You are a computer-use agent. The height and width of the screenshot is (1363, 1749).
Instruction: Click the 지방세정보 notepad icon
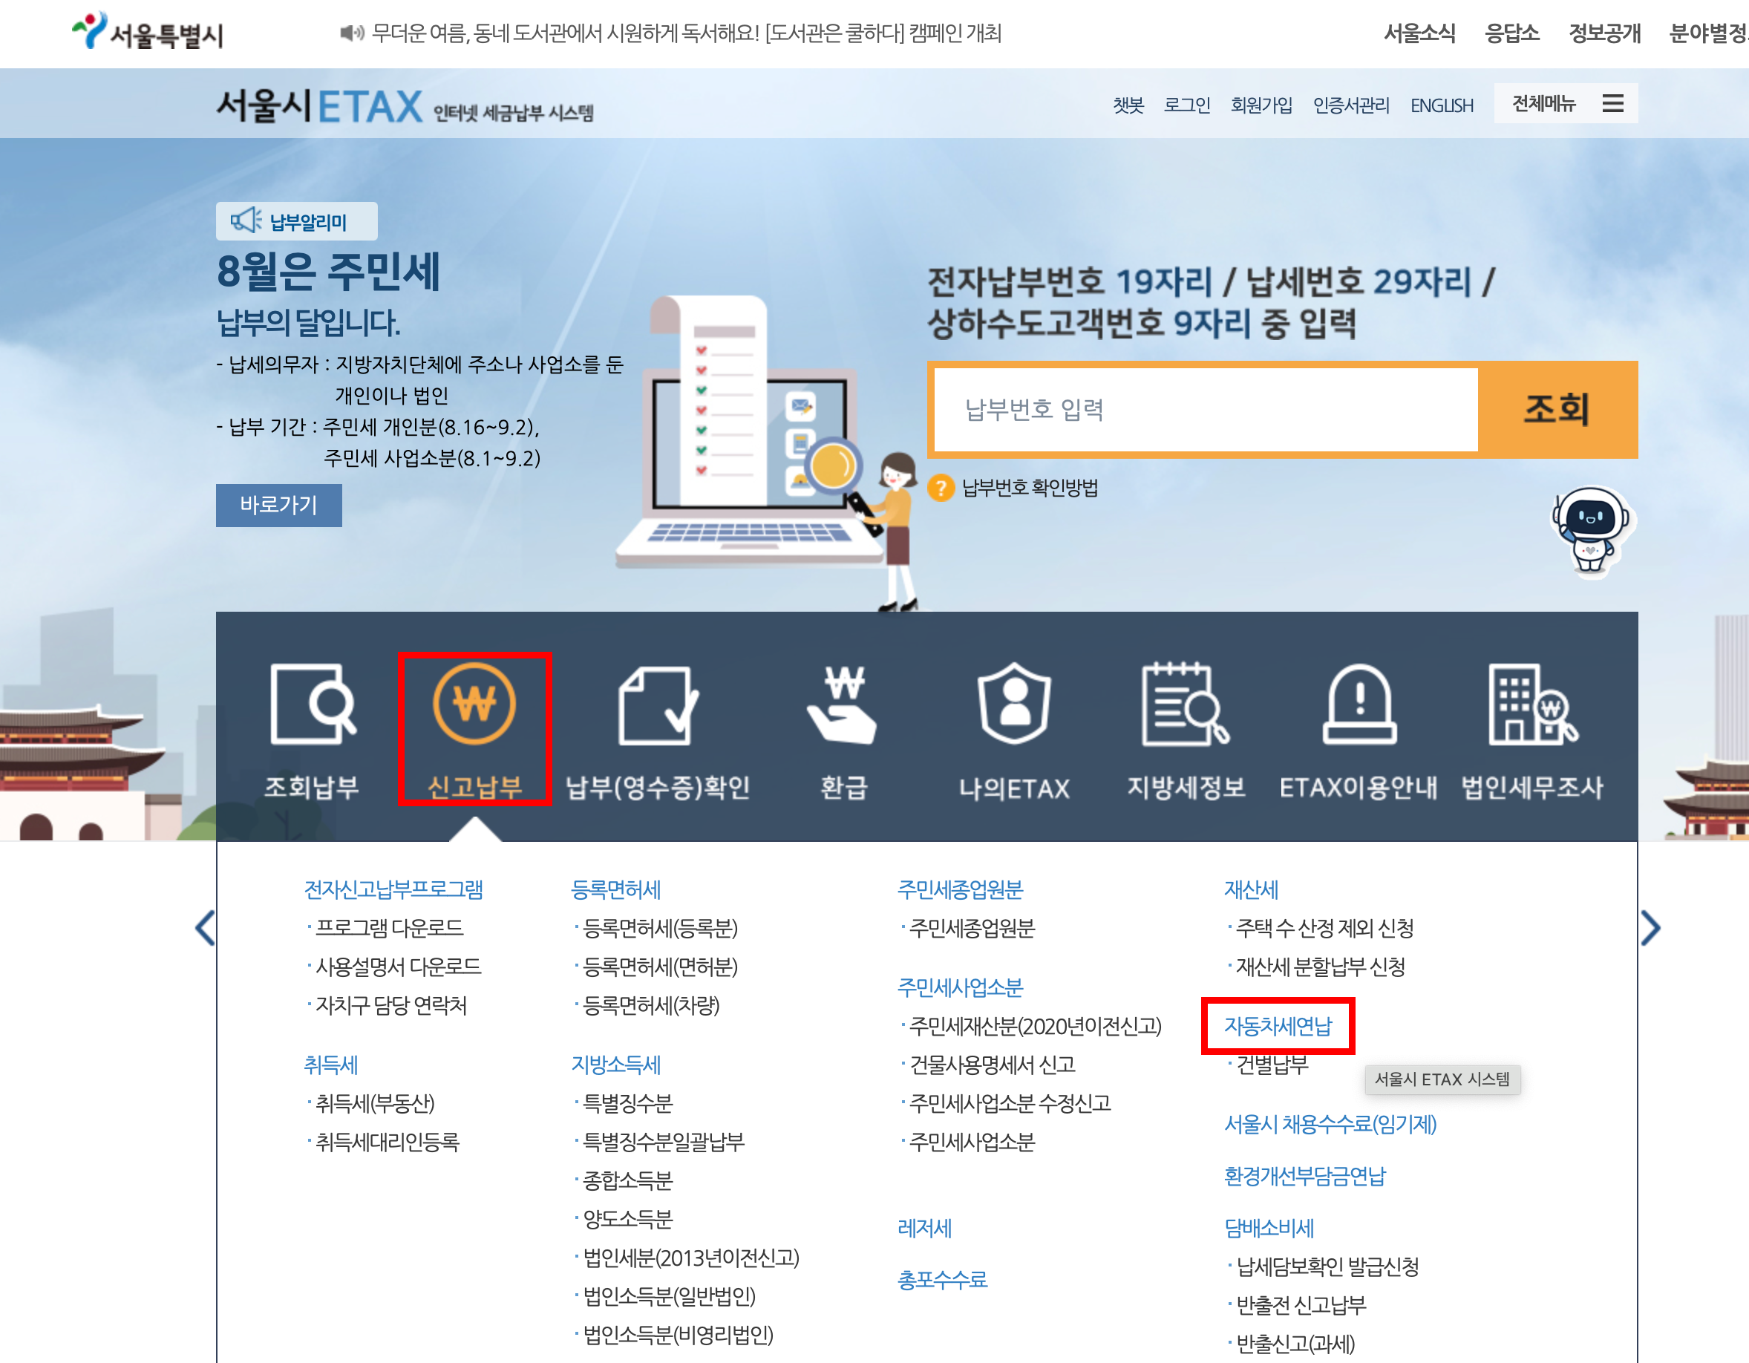point(1186,705)
